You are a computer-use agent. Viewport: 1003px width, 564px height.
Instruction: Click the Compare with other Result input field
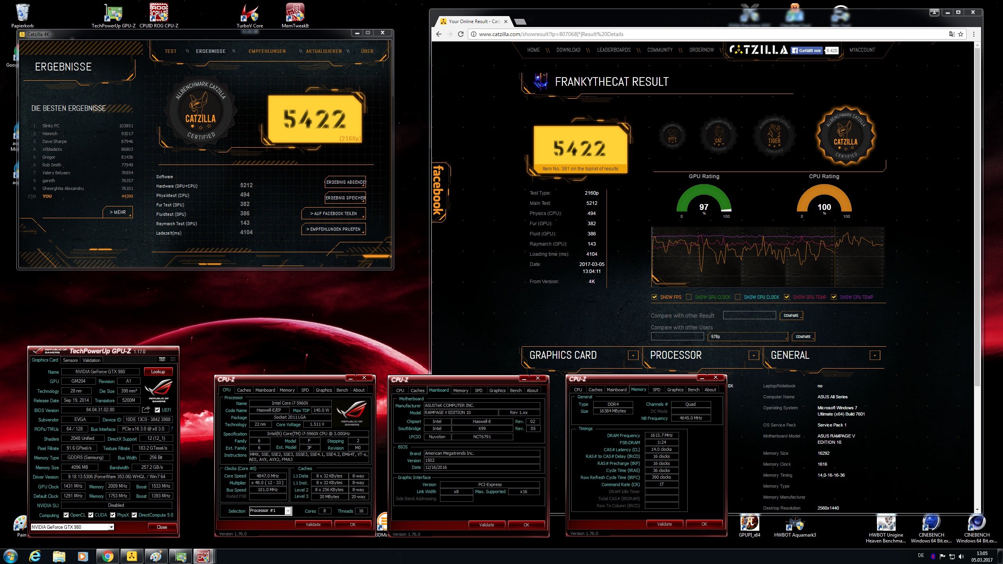point(749,315)
